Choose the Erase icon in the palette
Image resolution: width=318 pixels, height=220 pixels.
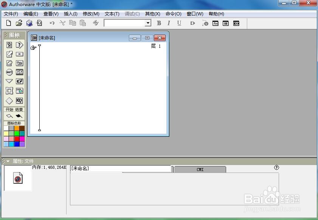pyautogui.click(x=9, y=63)
